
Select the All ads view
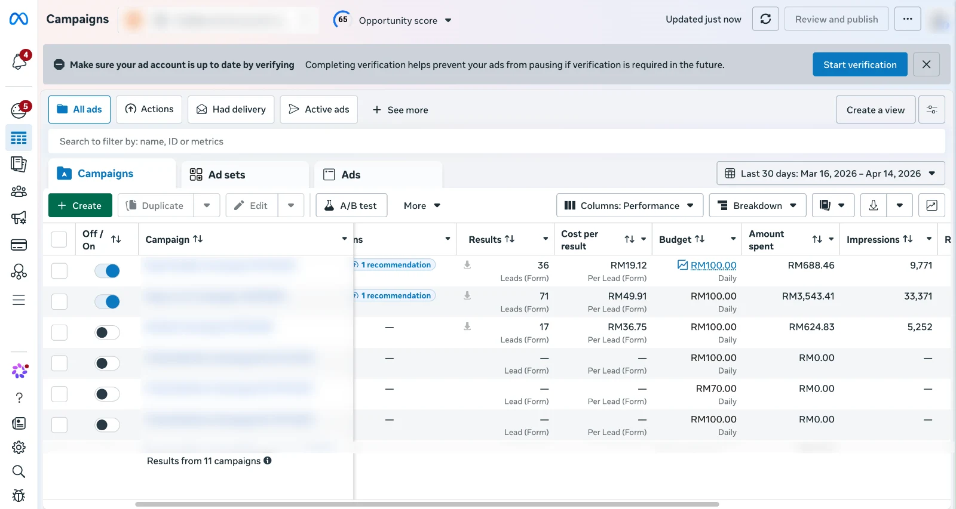(x=79, y=109)
